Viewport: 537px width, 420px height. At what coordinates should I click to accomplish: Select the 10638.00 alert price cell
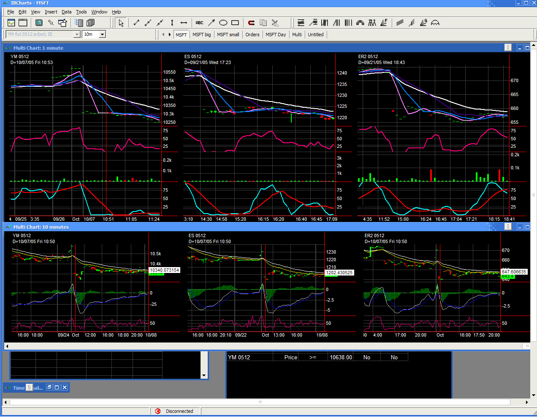click(340, 357)
